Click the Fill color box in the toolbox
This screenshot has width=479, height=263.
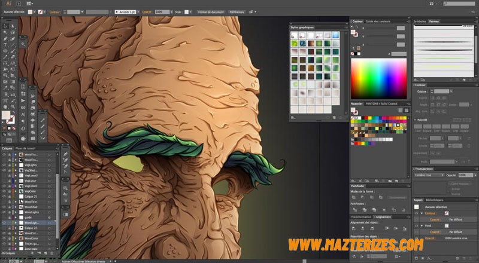[6, 115]
